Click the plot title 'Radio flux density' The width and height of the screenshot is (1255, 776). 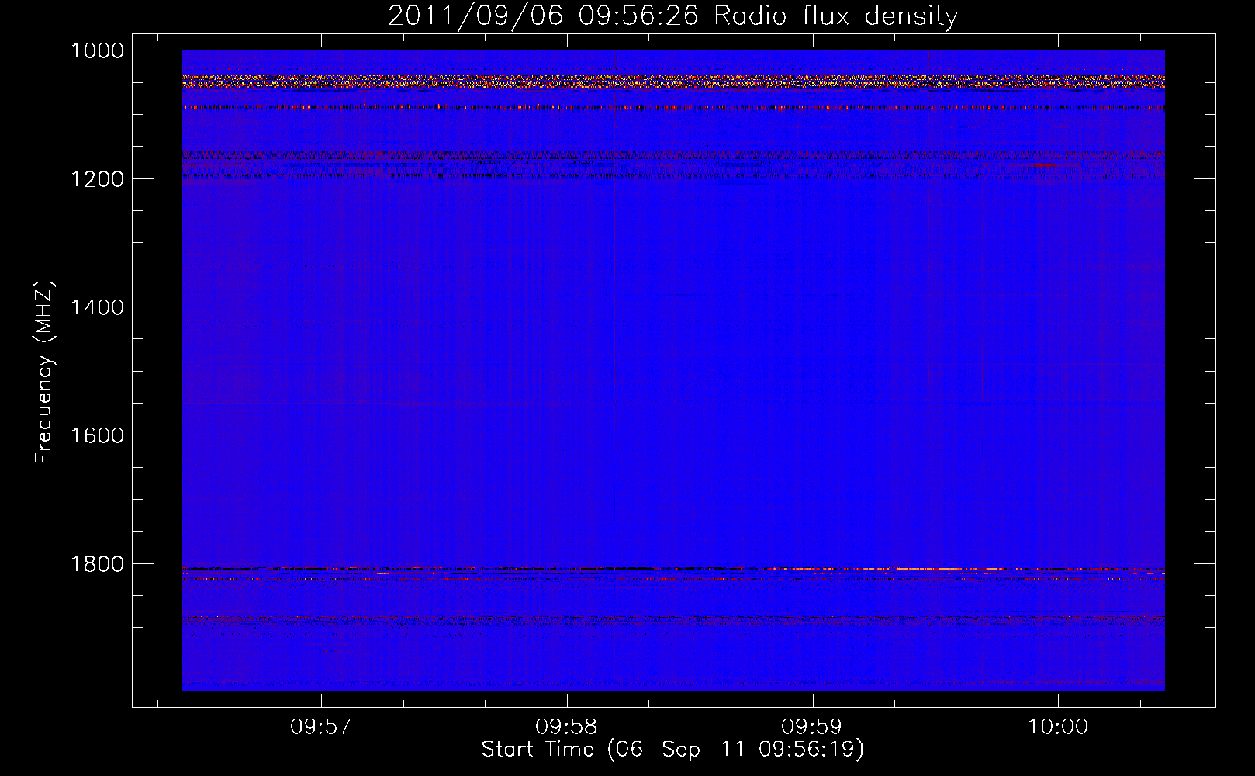click(x=835, y=16)
